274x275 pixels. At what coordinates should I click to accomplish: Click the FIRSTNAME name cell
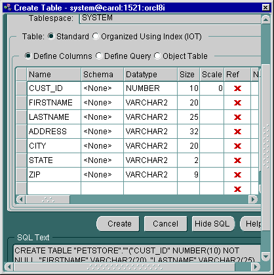[x=54, y=103]
